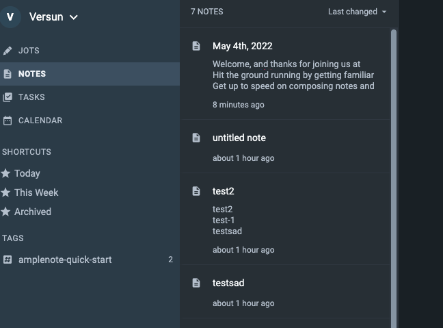Click the document icon of untitled note
This screenshot has height=328, width=443.
pyautogui.click(x=196, y=138)
